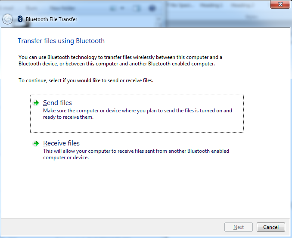
Task: Click the Next button
Action: (239, 227)
